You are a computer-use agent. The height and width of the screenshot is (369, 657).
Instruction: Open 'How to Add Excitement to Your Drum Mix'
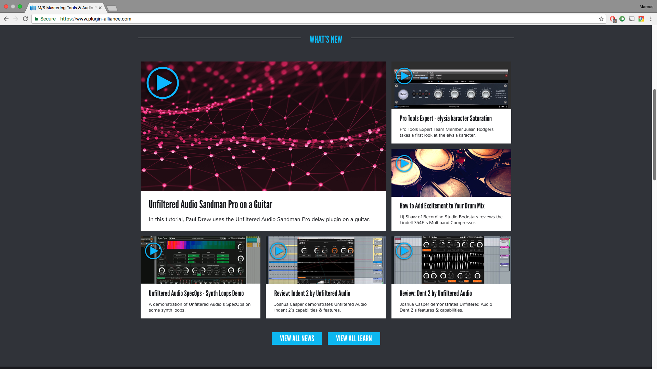point(442,206)
